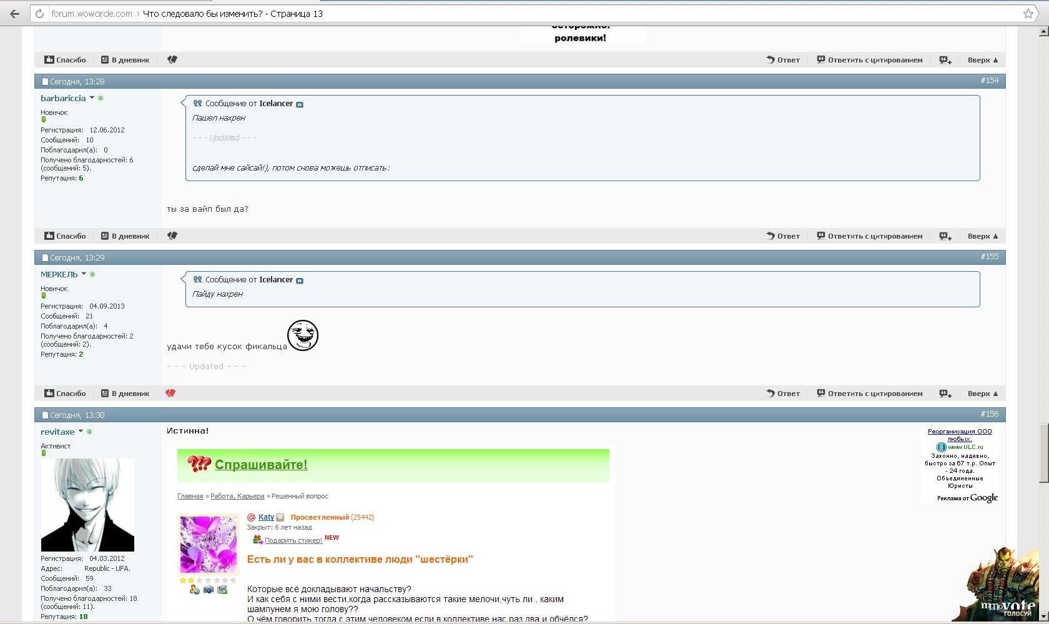Reload the page with the refresh icon
This screenshot has width=1049, height=624.
pos(39,13)
